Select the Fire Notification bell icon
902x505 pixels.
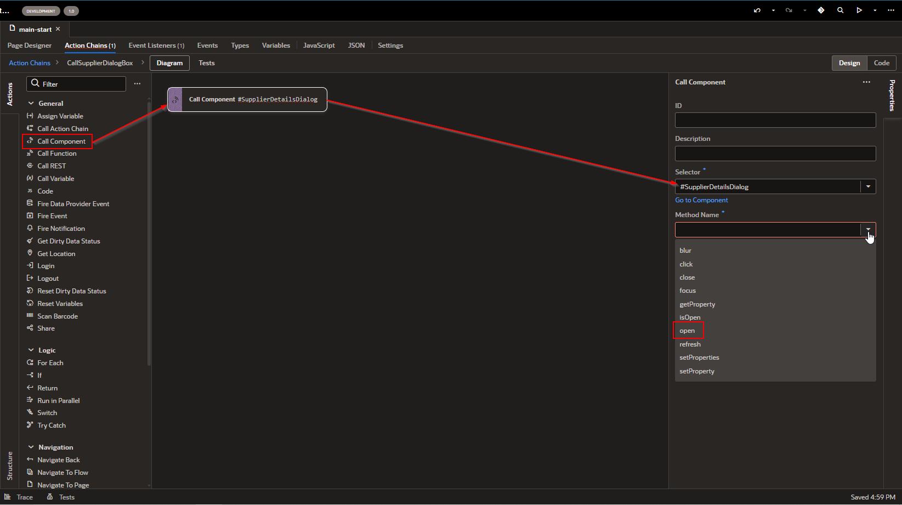coord(30,228)
